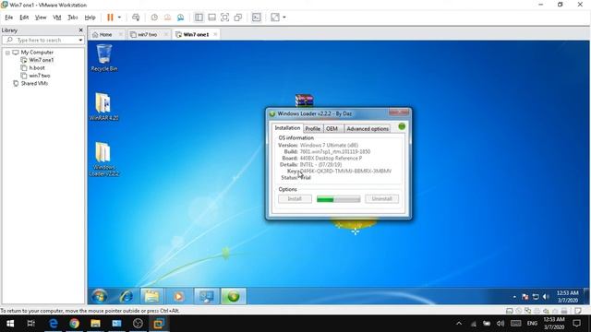Select h.boot in library tree
The width and height of the screenshot is (591, 332).
[37, 67]
